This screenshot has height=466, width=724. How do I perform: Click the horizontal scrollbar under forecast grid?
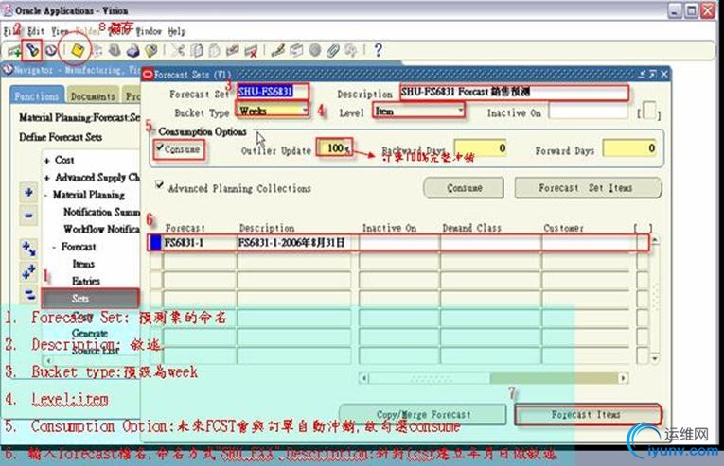coord(494,378)
